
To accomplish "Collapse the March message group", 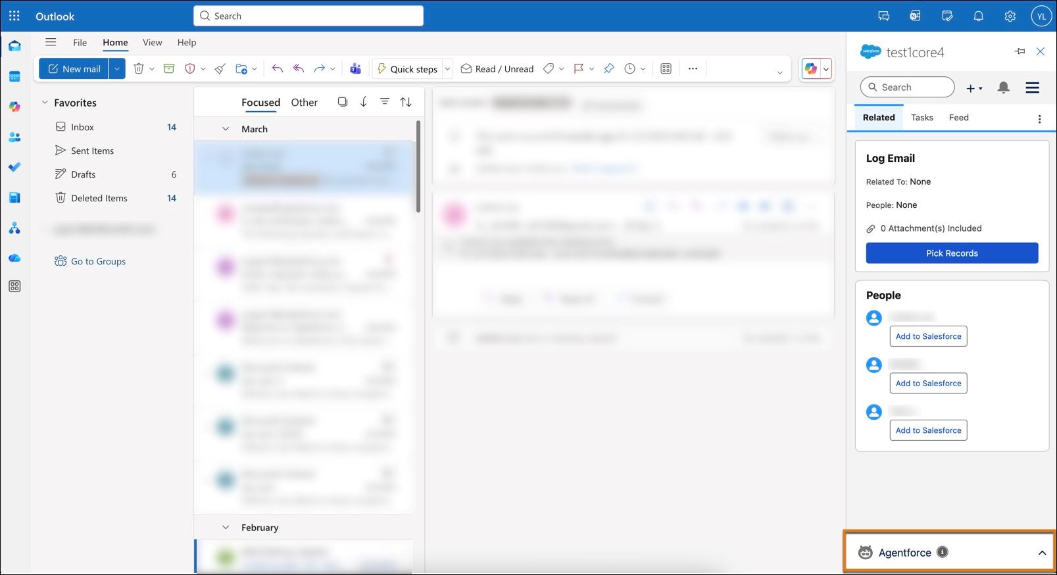I will (x=226, y=129).
